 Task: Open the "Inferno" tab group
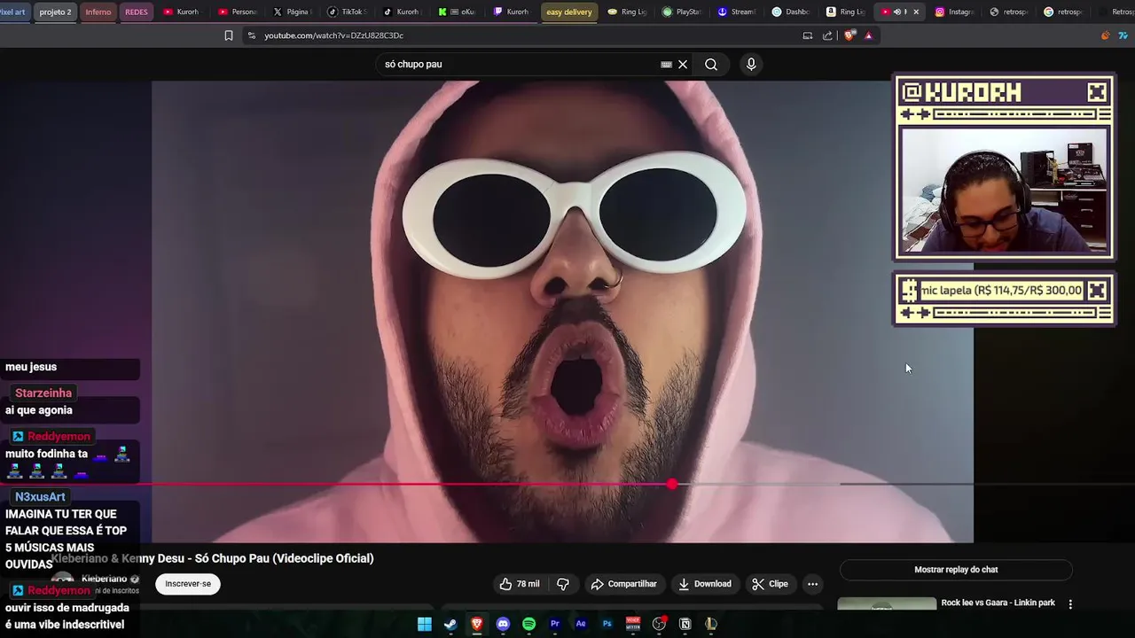(x=98, y=12)
